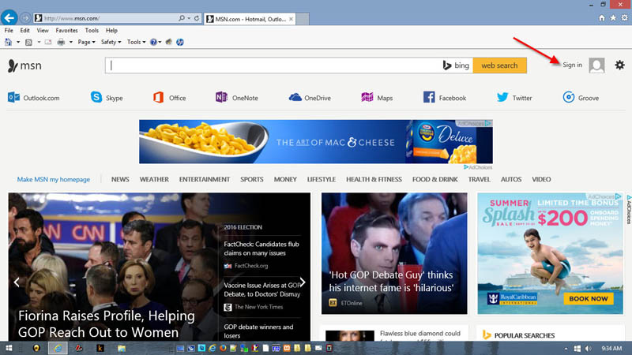Click the Read mail icon in command bar
This screenshot has width=632, height=355.
[48, 42]
